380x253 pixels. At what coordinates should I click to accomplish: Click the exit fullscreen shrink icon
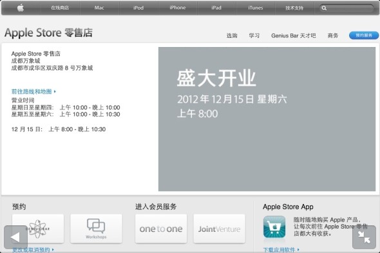point(364,238)
